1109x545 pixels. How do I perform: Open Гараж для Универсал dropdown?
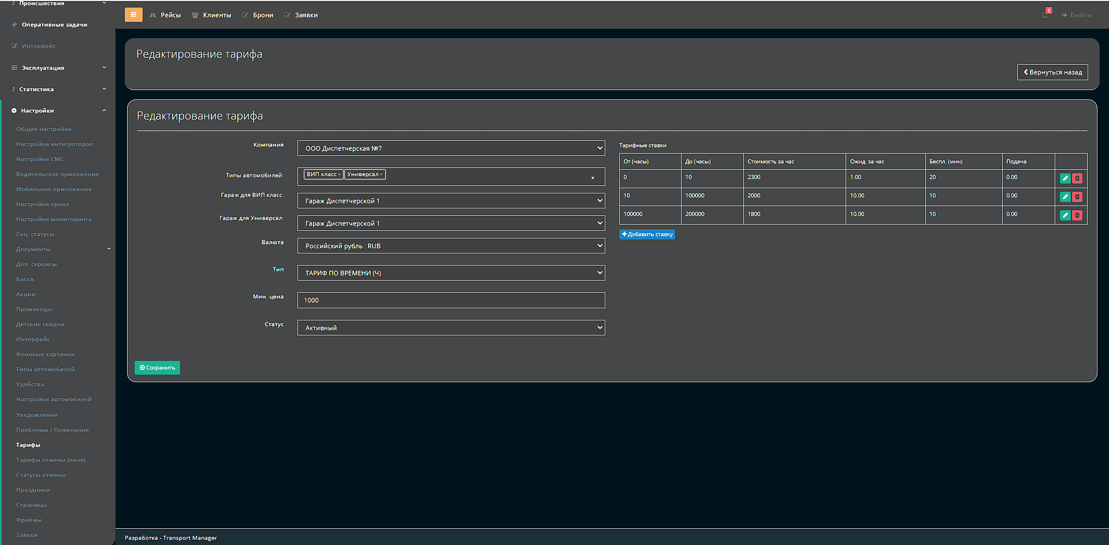click(451, 223)
